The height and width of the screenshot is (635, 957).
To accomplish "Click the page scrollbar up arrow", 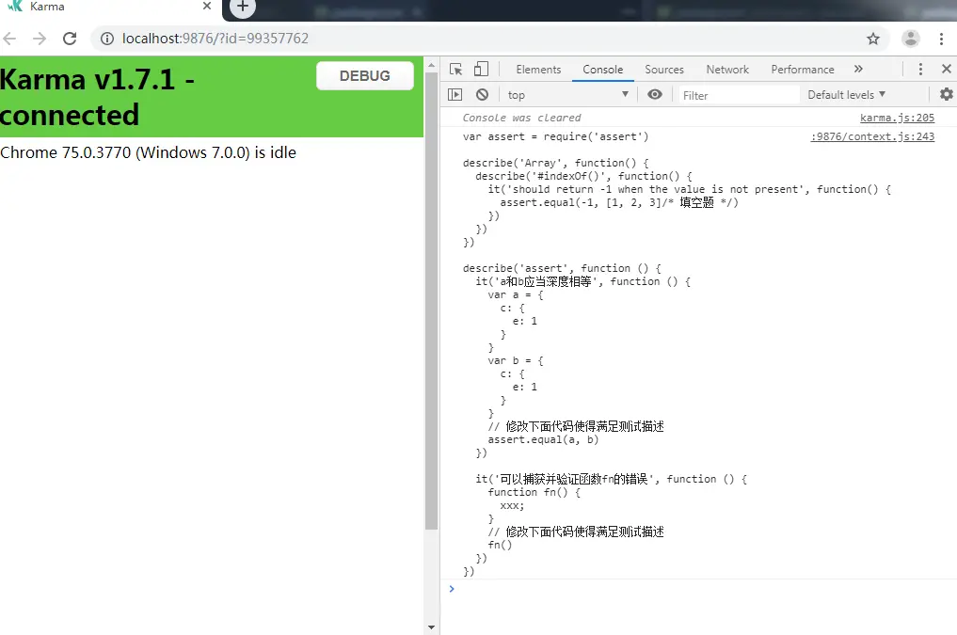I will pyautogui.click(x=432, y=65).
